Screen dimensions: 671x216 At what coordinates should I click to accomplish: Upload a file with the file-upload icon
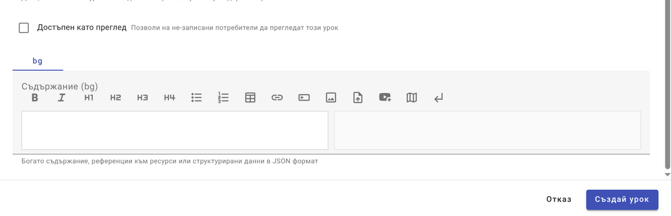pos(358,98)
